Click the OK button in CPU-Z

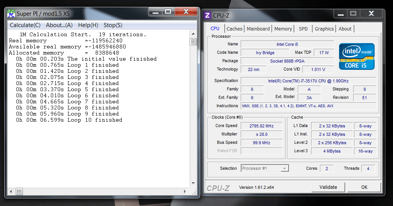tap(364, 187)
